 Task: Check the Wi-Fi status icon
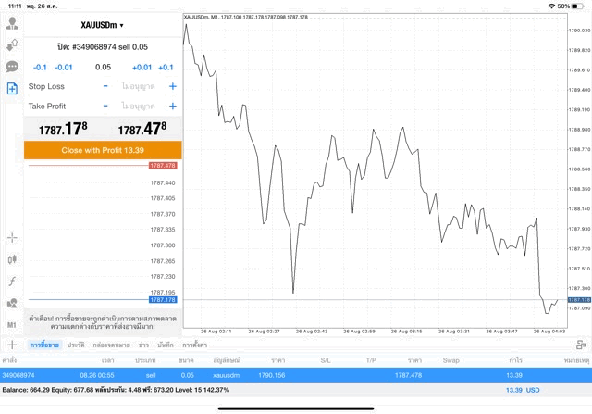point(551,6)
